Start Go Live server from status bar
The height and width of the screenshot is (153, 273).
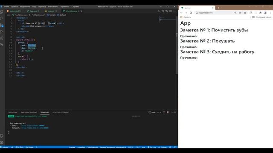tap(152, 147)
